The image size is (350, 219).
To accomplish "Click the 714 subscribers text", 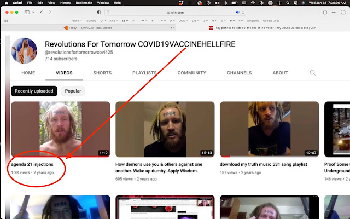I will click(x=61, y=59).
